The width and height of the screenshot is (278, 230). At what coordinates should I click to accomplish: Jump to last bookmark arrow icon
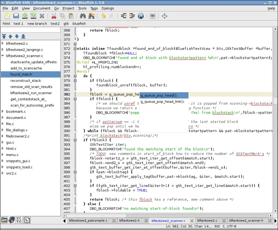[x=23, y=36]
